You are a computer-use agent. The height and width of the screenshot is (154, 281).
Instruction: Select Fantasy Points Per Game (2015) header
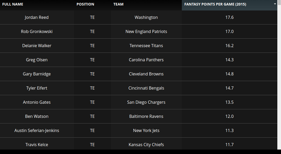click(215, 4)
